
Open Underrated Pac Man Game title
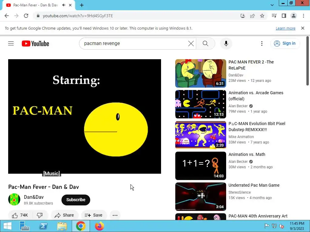[254, 185]
